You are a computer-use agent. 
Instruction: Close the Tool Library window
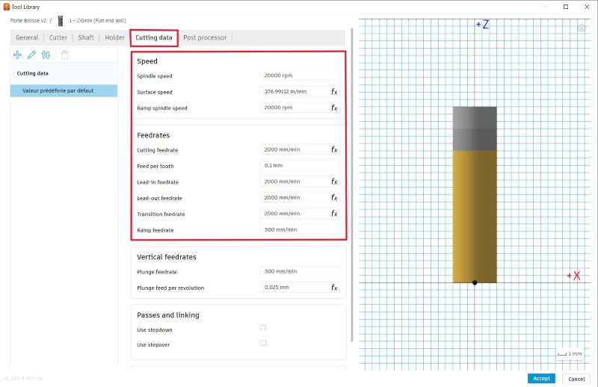[x=587, y=7]
